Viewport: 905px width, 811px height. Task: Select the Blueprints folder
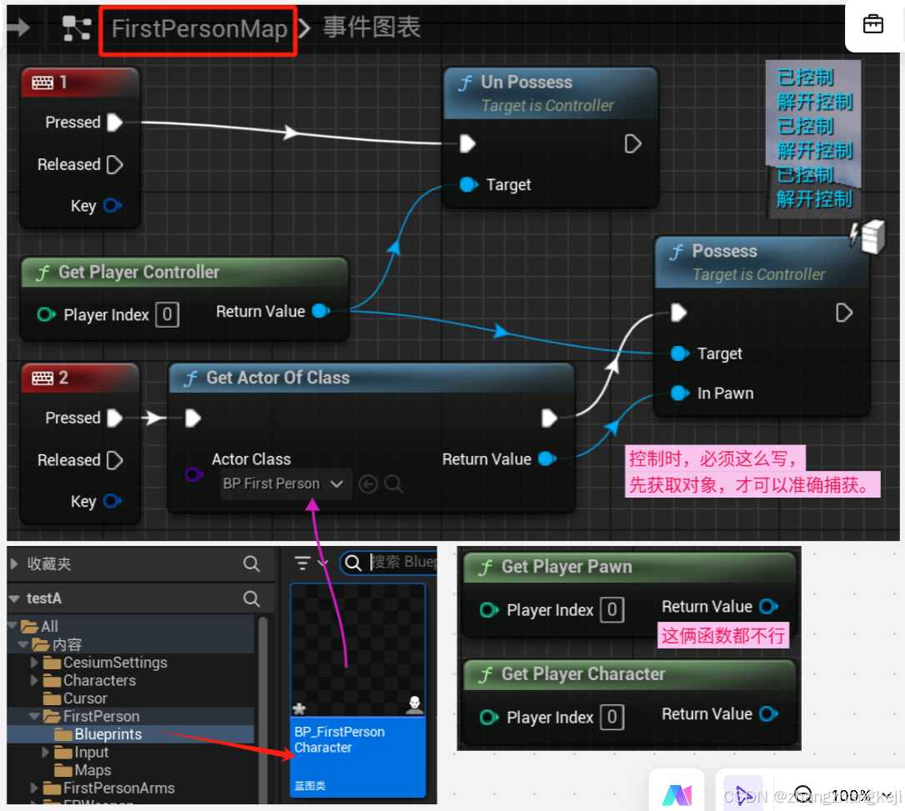(107, 734)
